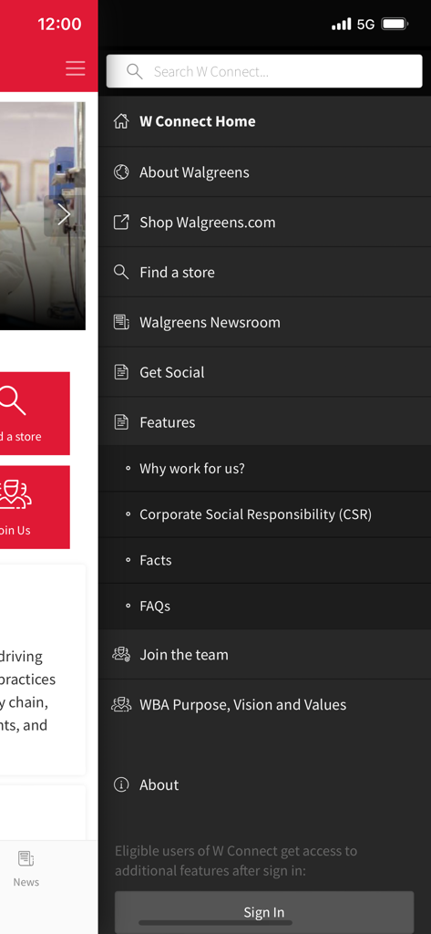Click the house icon beside W Connect Home

(121, 121)
